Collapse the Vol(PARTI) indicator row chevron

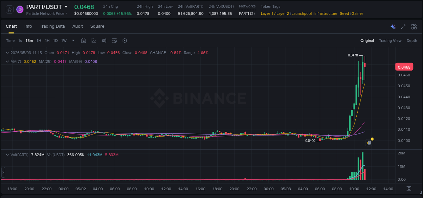point(7,154)
